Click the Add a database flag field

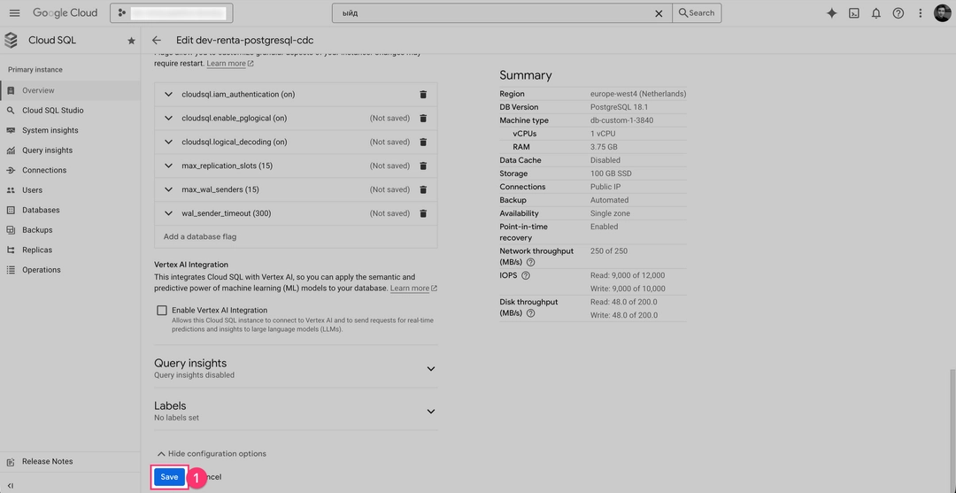tap(296, 236)
